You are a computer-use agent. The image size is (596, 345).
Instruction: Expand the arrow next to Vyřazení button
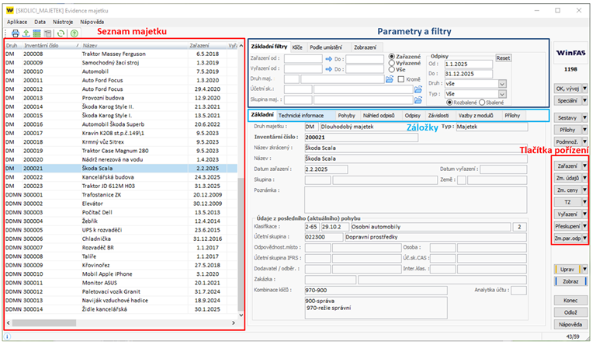click(x=584, y=214)
